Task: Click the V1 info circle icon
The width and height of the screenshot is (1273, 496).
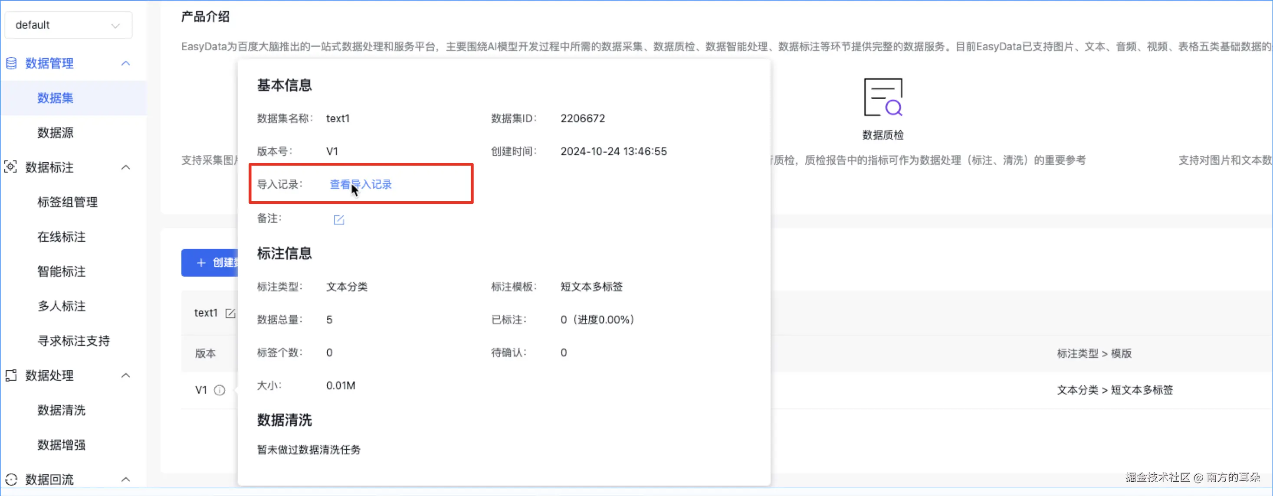Action: point(220,390)
